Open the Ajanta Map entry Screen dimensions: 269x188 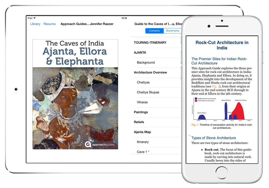[x=142, y=132]
